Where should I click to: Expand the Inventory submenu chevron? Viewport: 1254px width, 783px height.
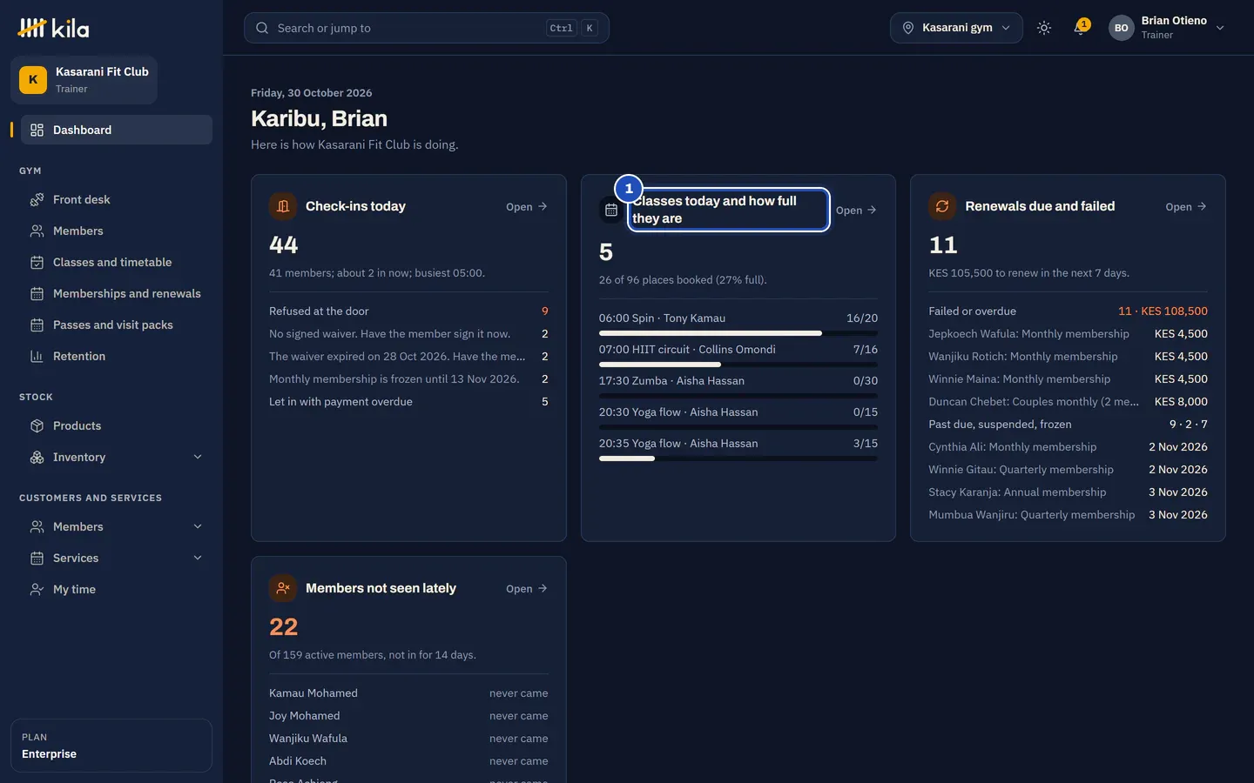point(198,457)
